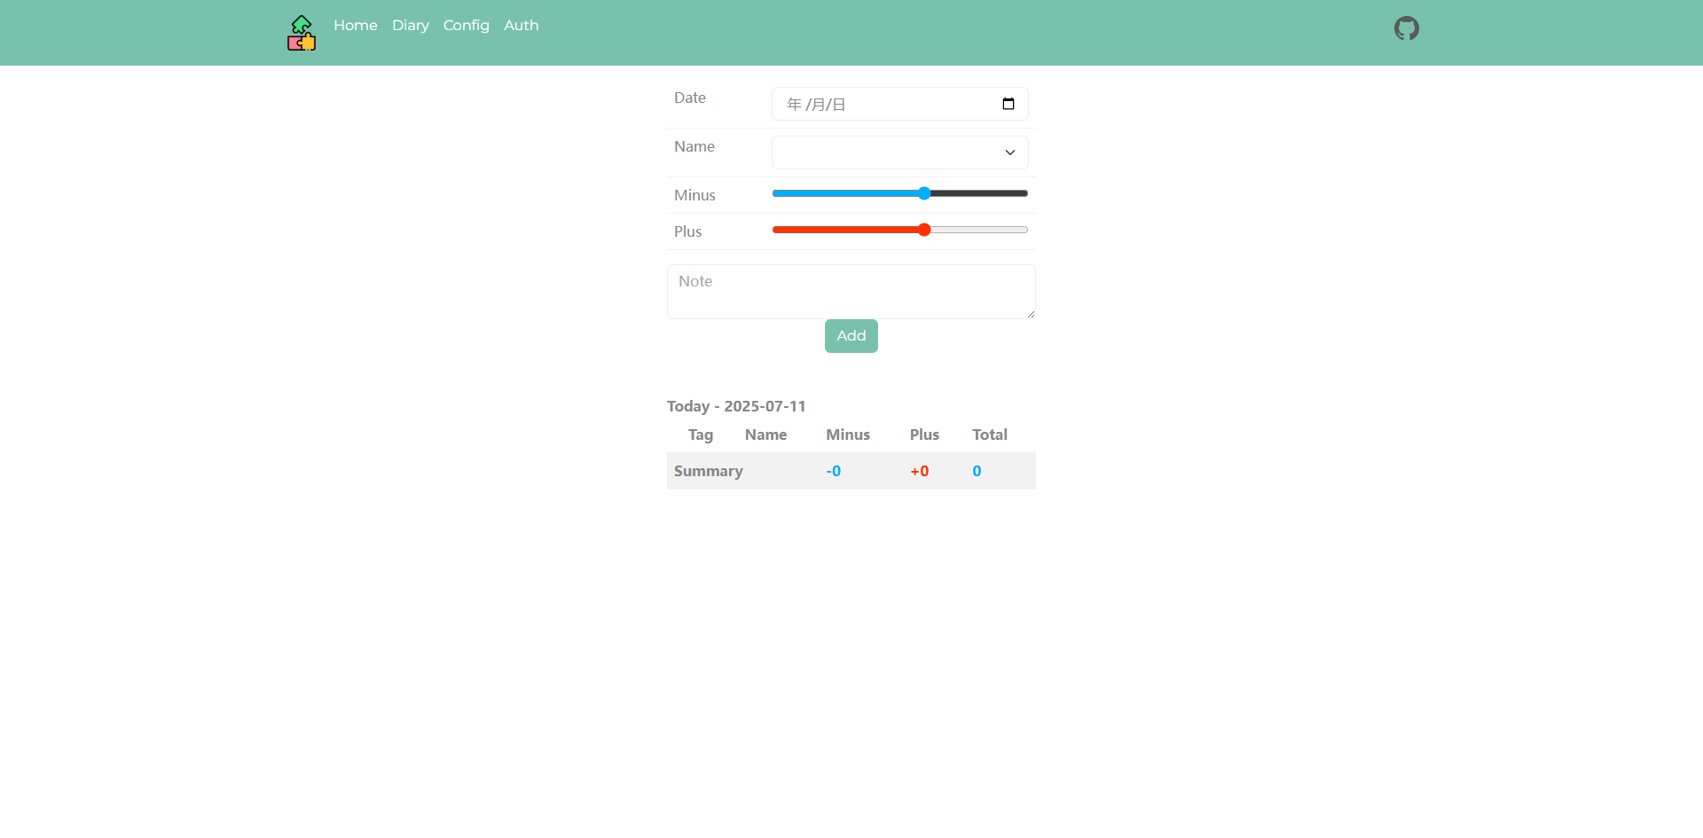This screenshot has height=838, width=1703.
Task: Click the Add button
Action: point(851,336)
